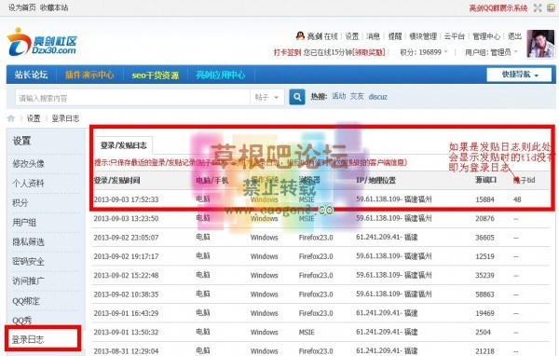Open 模块管理 in the header
The width and height of the screenshot is (559, 356).
(423, 36)
